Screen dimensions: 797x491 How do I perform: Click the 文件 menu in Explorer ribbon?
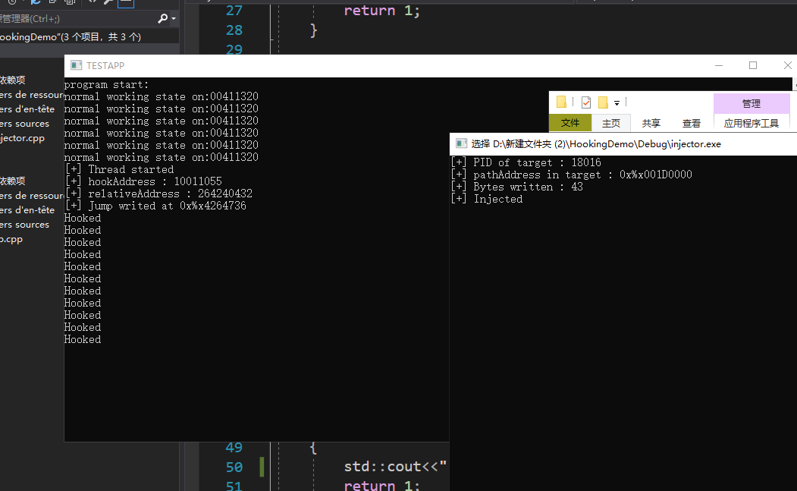point(570,122)
